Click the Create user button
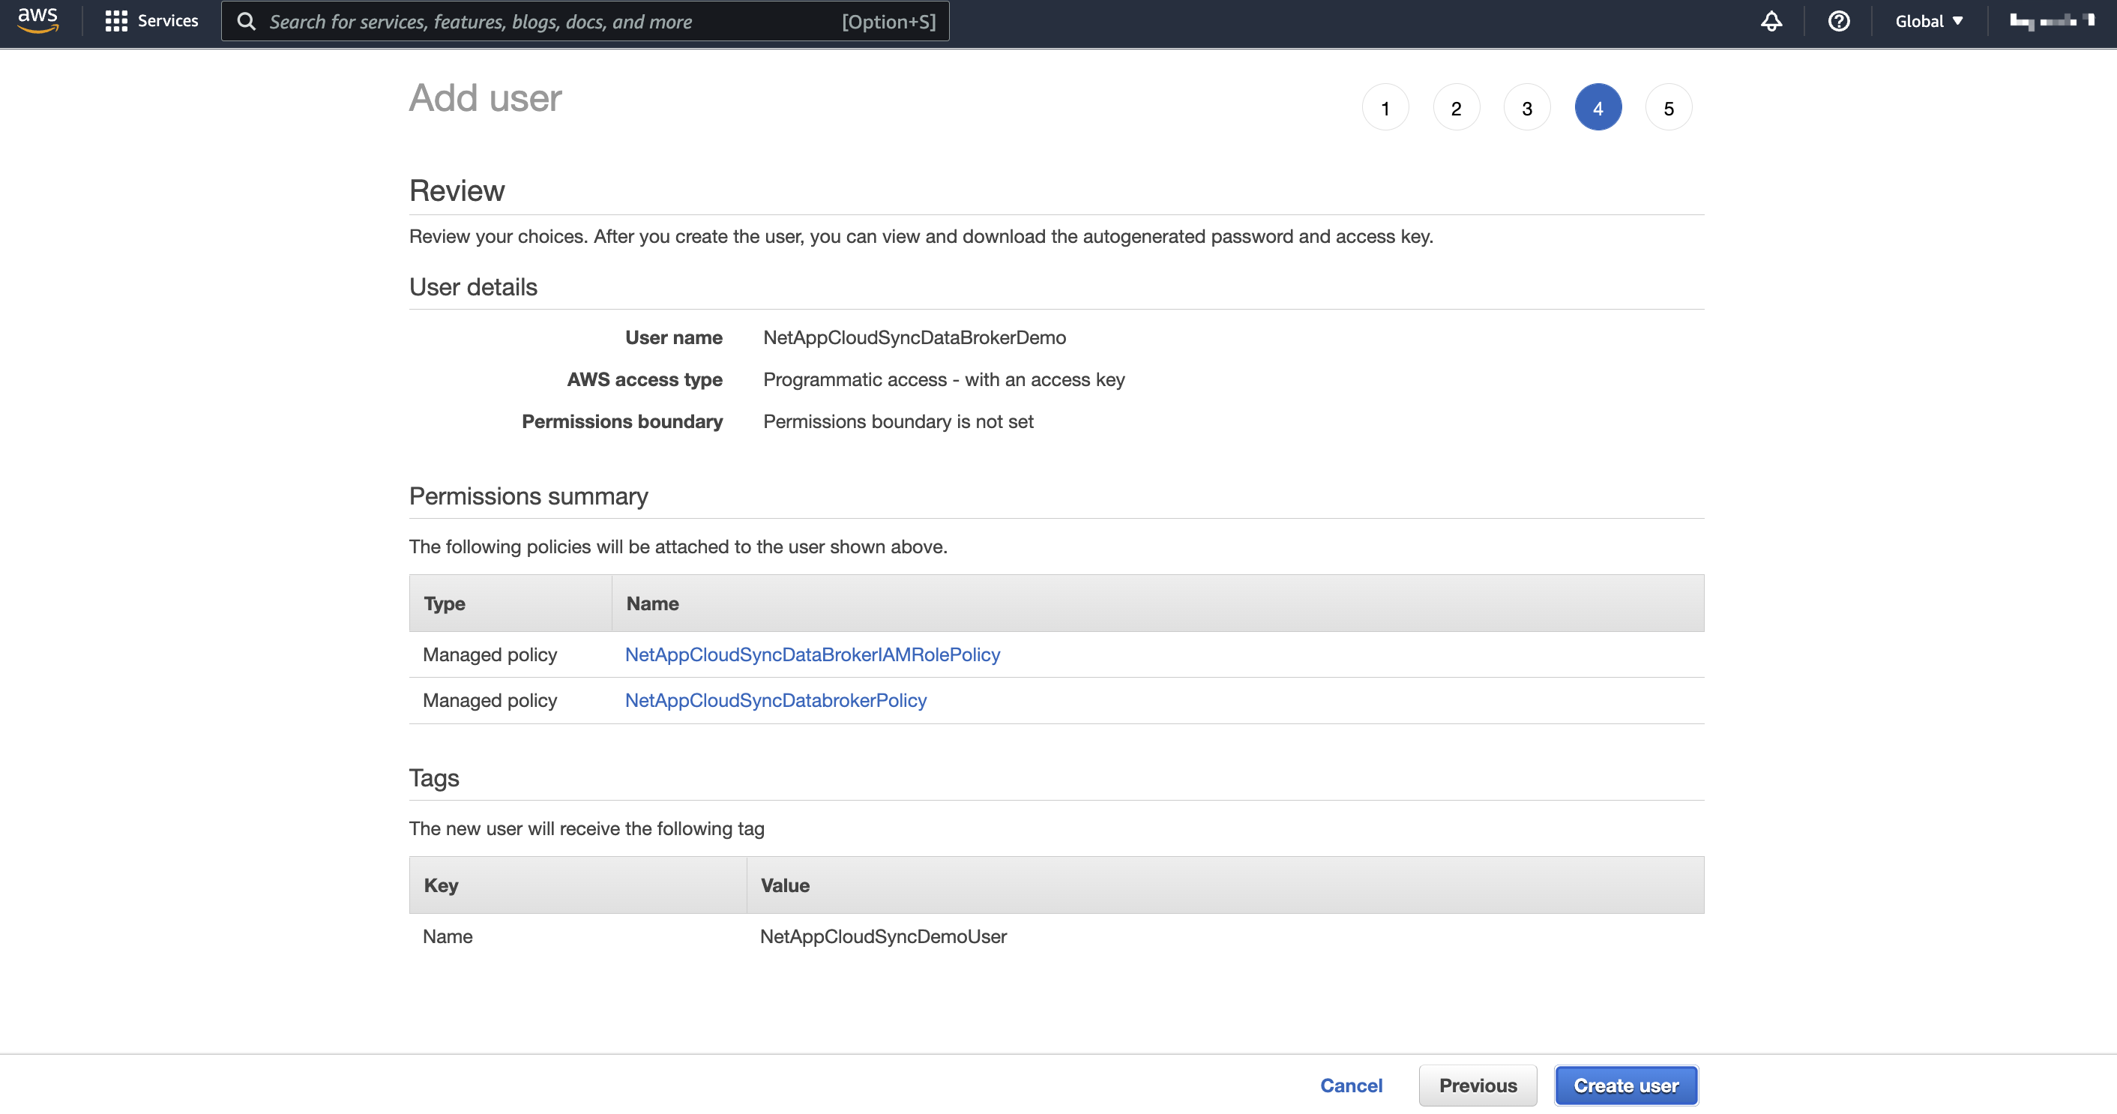Image resolution: width=2117 pixels, height=1114 pixels. [x=1625, y=1086]
